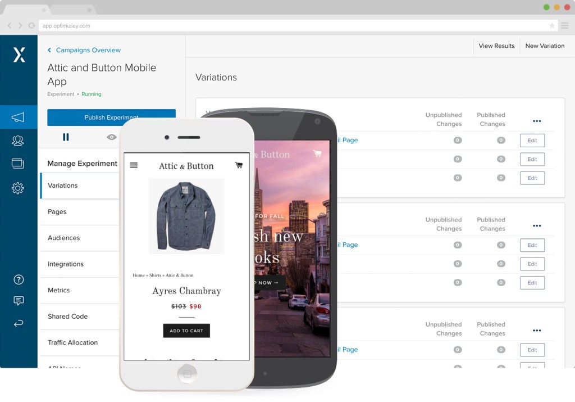Select Shared Code in Manage Experiment menu
575x402 pixels.
click(80, 317)
